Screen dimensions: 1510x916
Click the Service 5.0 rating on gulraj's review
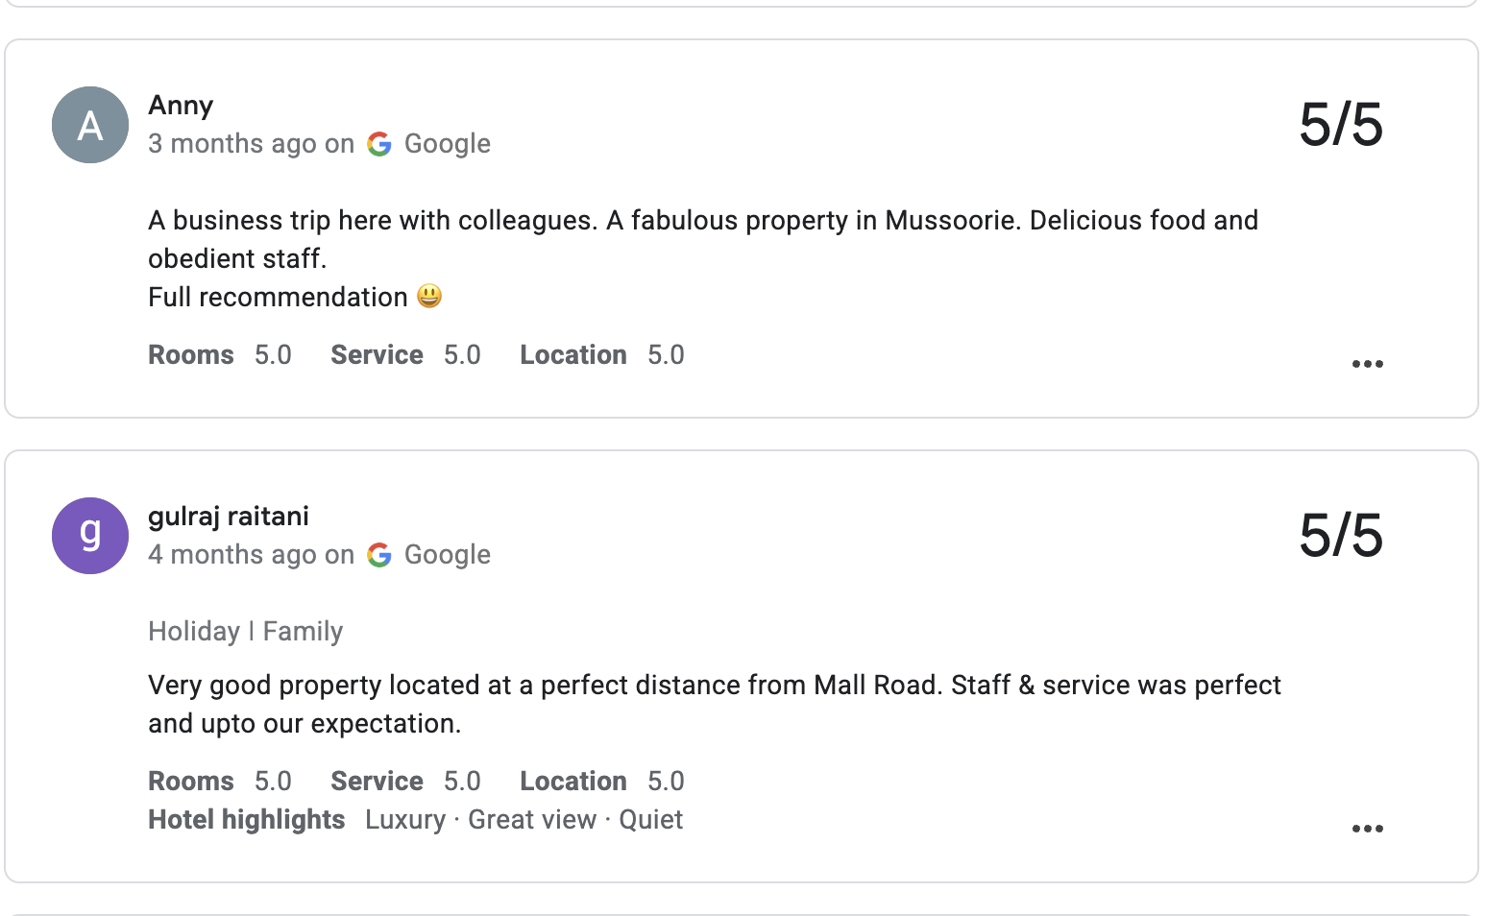[405, 781]
